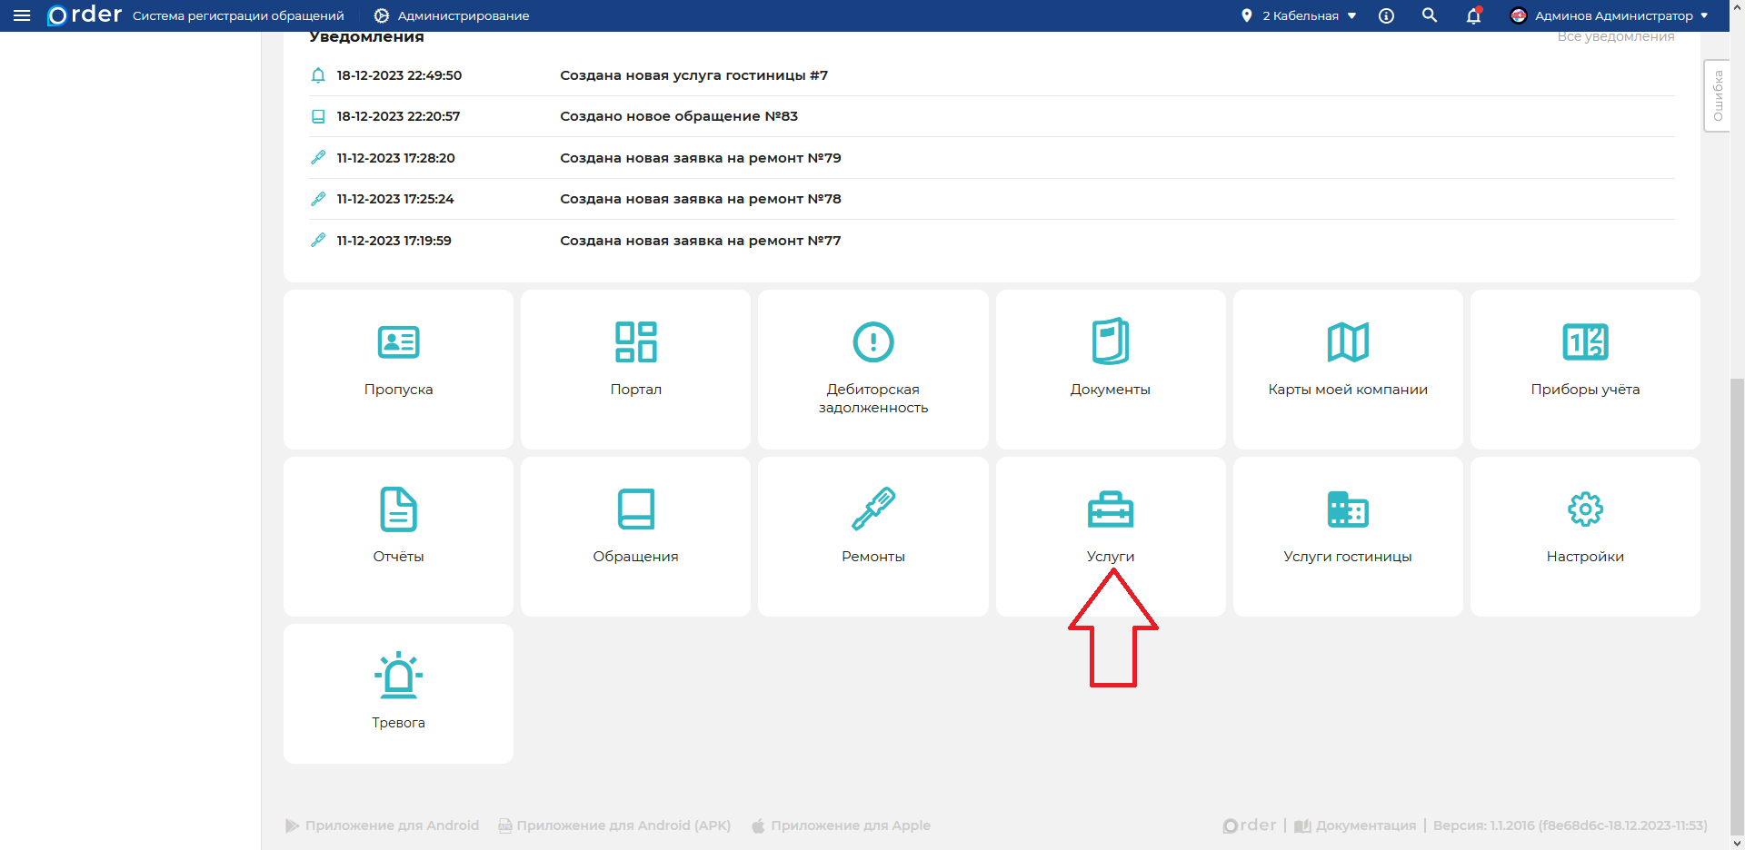This screenshot has height=850, width=1745.
Task: Open Приборы учёта tile
Action: [x=1584, y=369]
